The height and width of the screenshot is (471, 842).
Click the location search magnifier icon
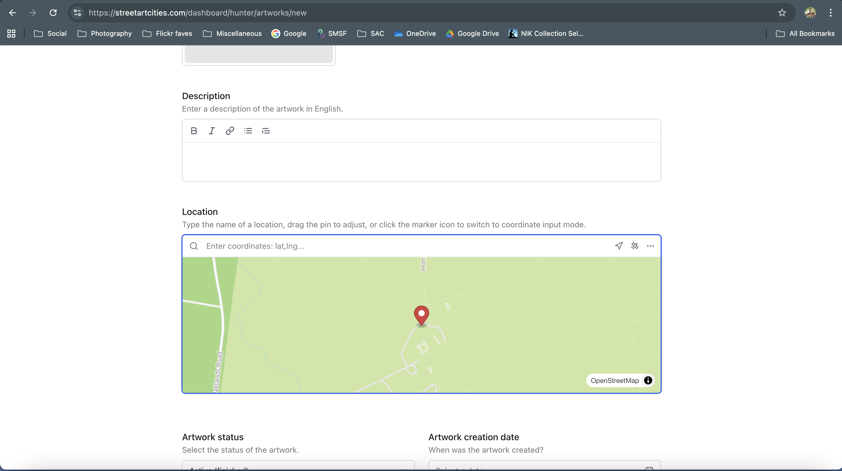(x=194, y=246)
